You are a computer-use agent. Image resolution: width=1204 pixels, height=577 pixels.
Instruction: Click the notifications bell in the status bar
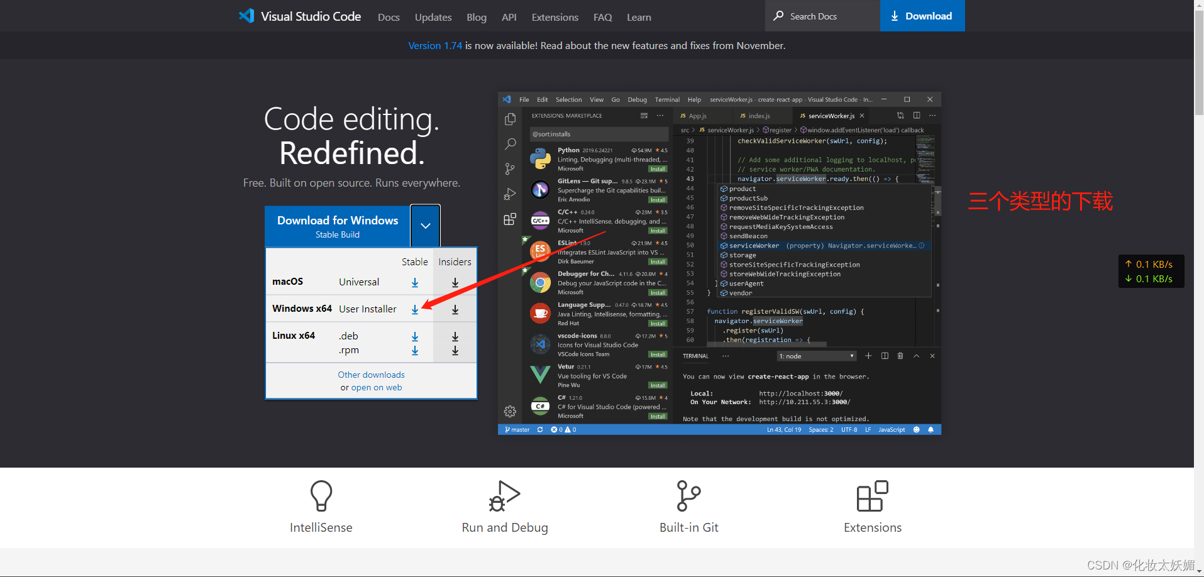[931, 429]
